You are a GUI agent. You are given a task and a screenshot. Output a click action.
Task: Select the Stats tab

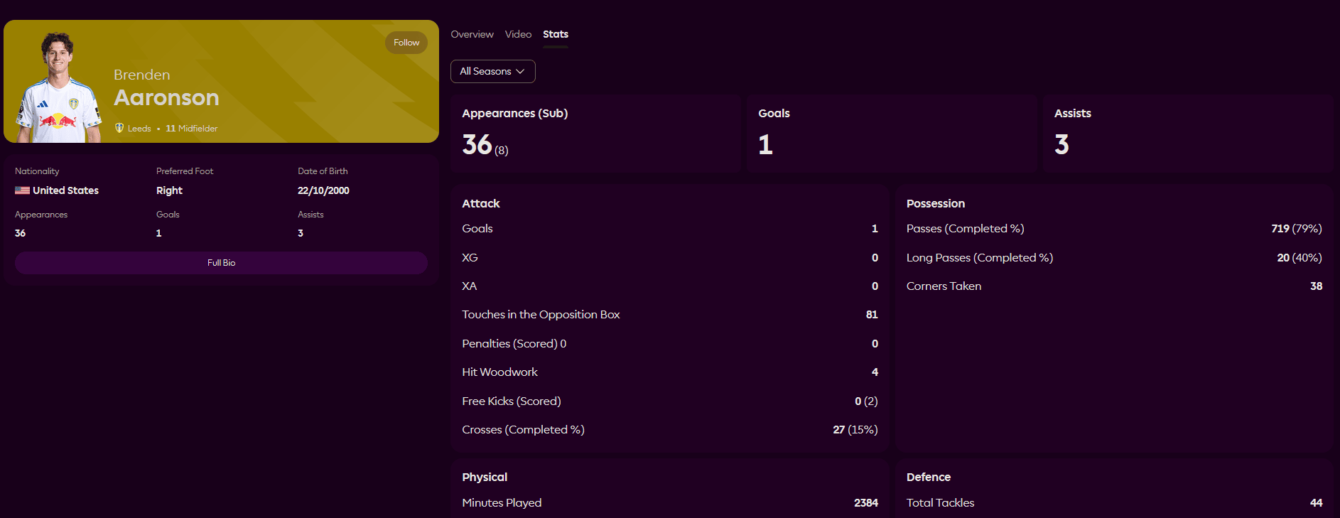click(x=555, y=34)
